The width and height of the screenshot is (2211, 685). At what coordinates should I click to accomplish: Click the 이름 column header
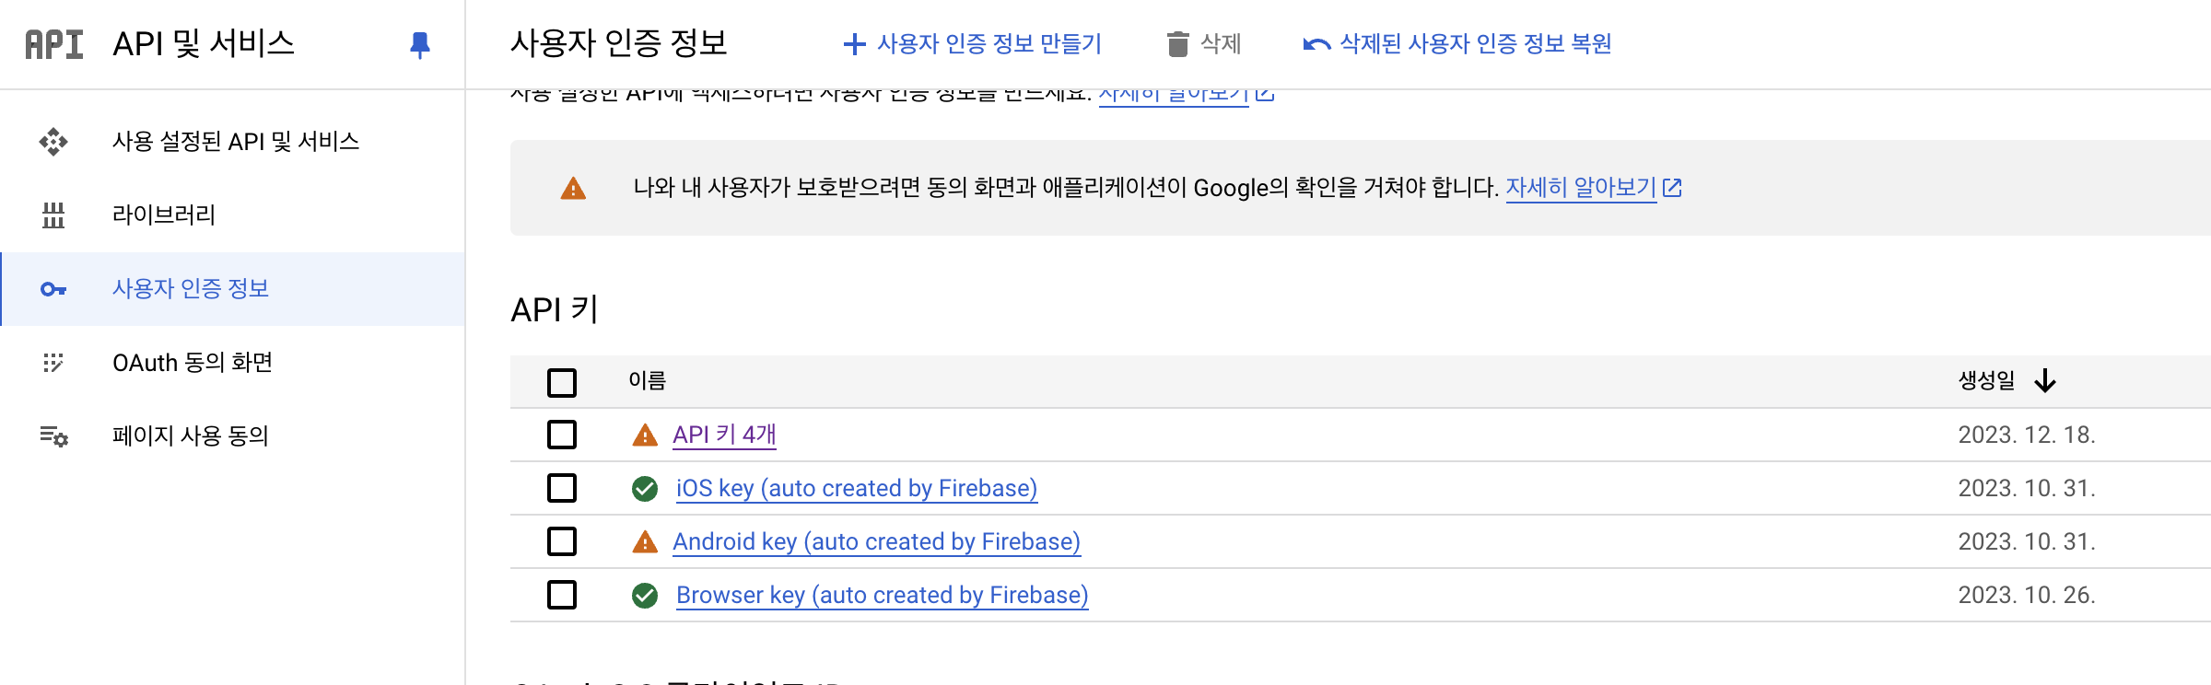647,381
